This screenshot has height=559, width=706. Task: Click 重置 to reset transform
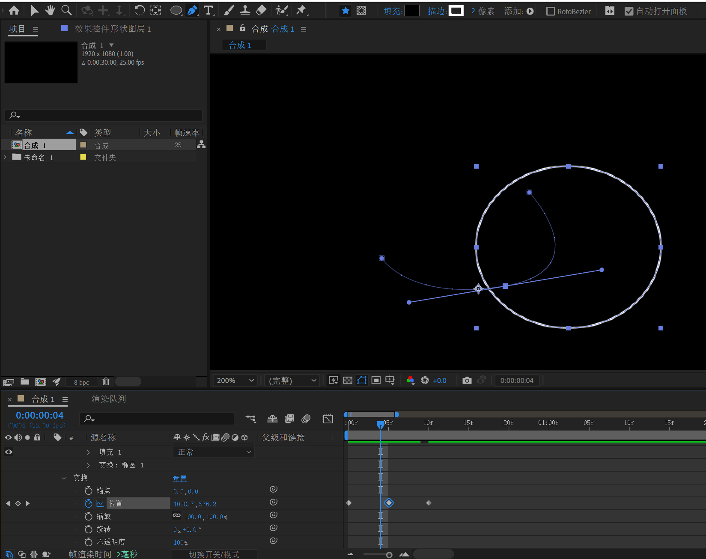click(x=180, y=479)
